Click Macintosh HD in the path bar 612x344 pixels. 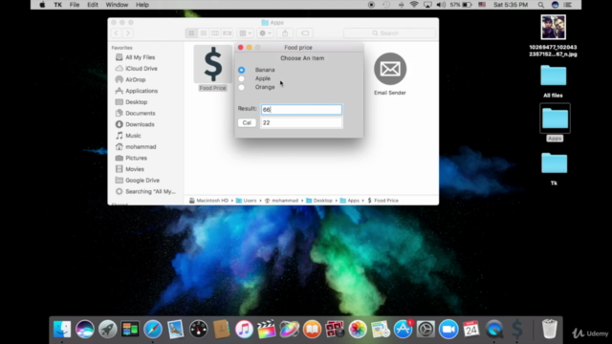click(208, 201)
